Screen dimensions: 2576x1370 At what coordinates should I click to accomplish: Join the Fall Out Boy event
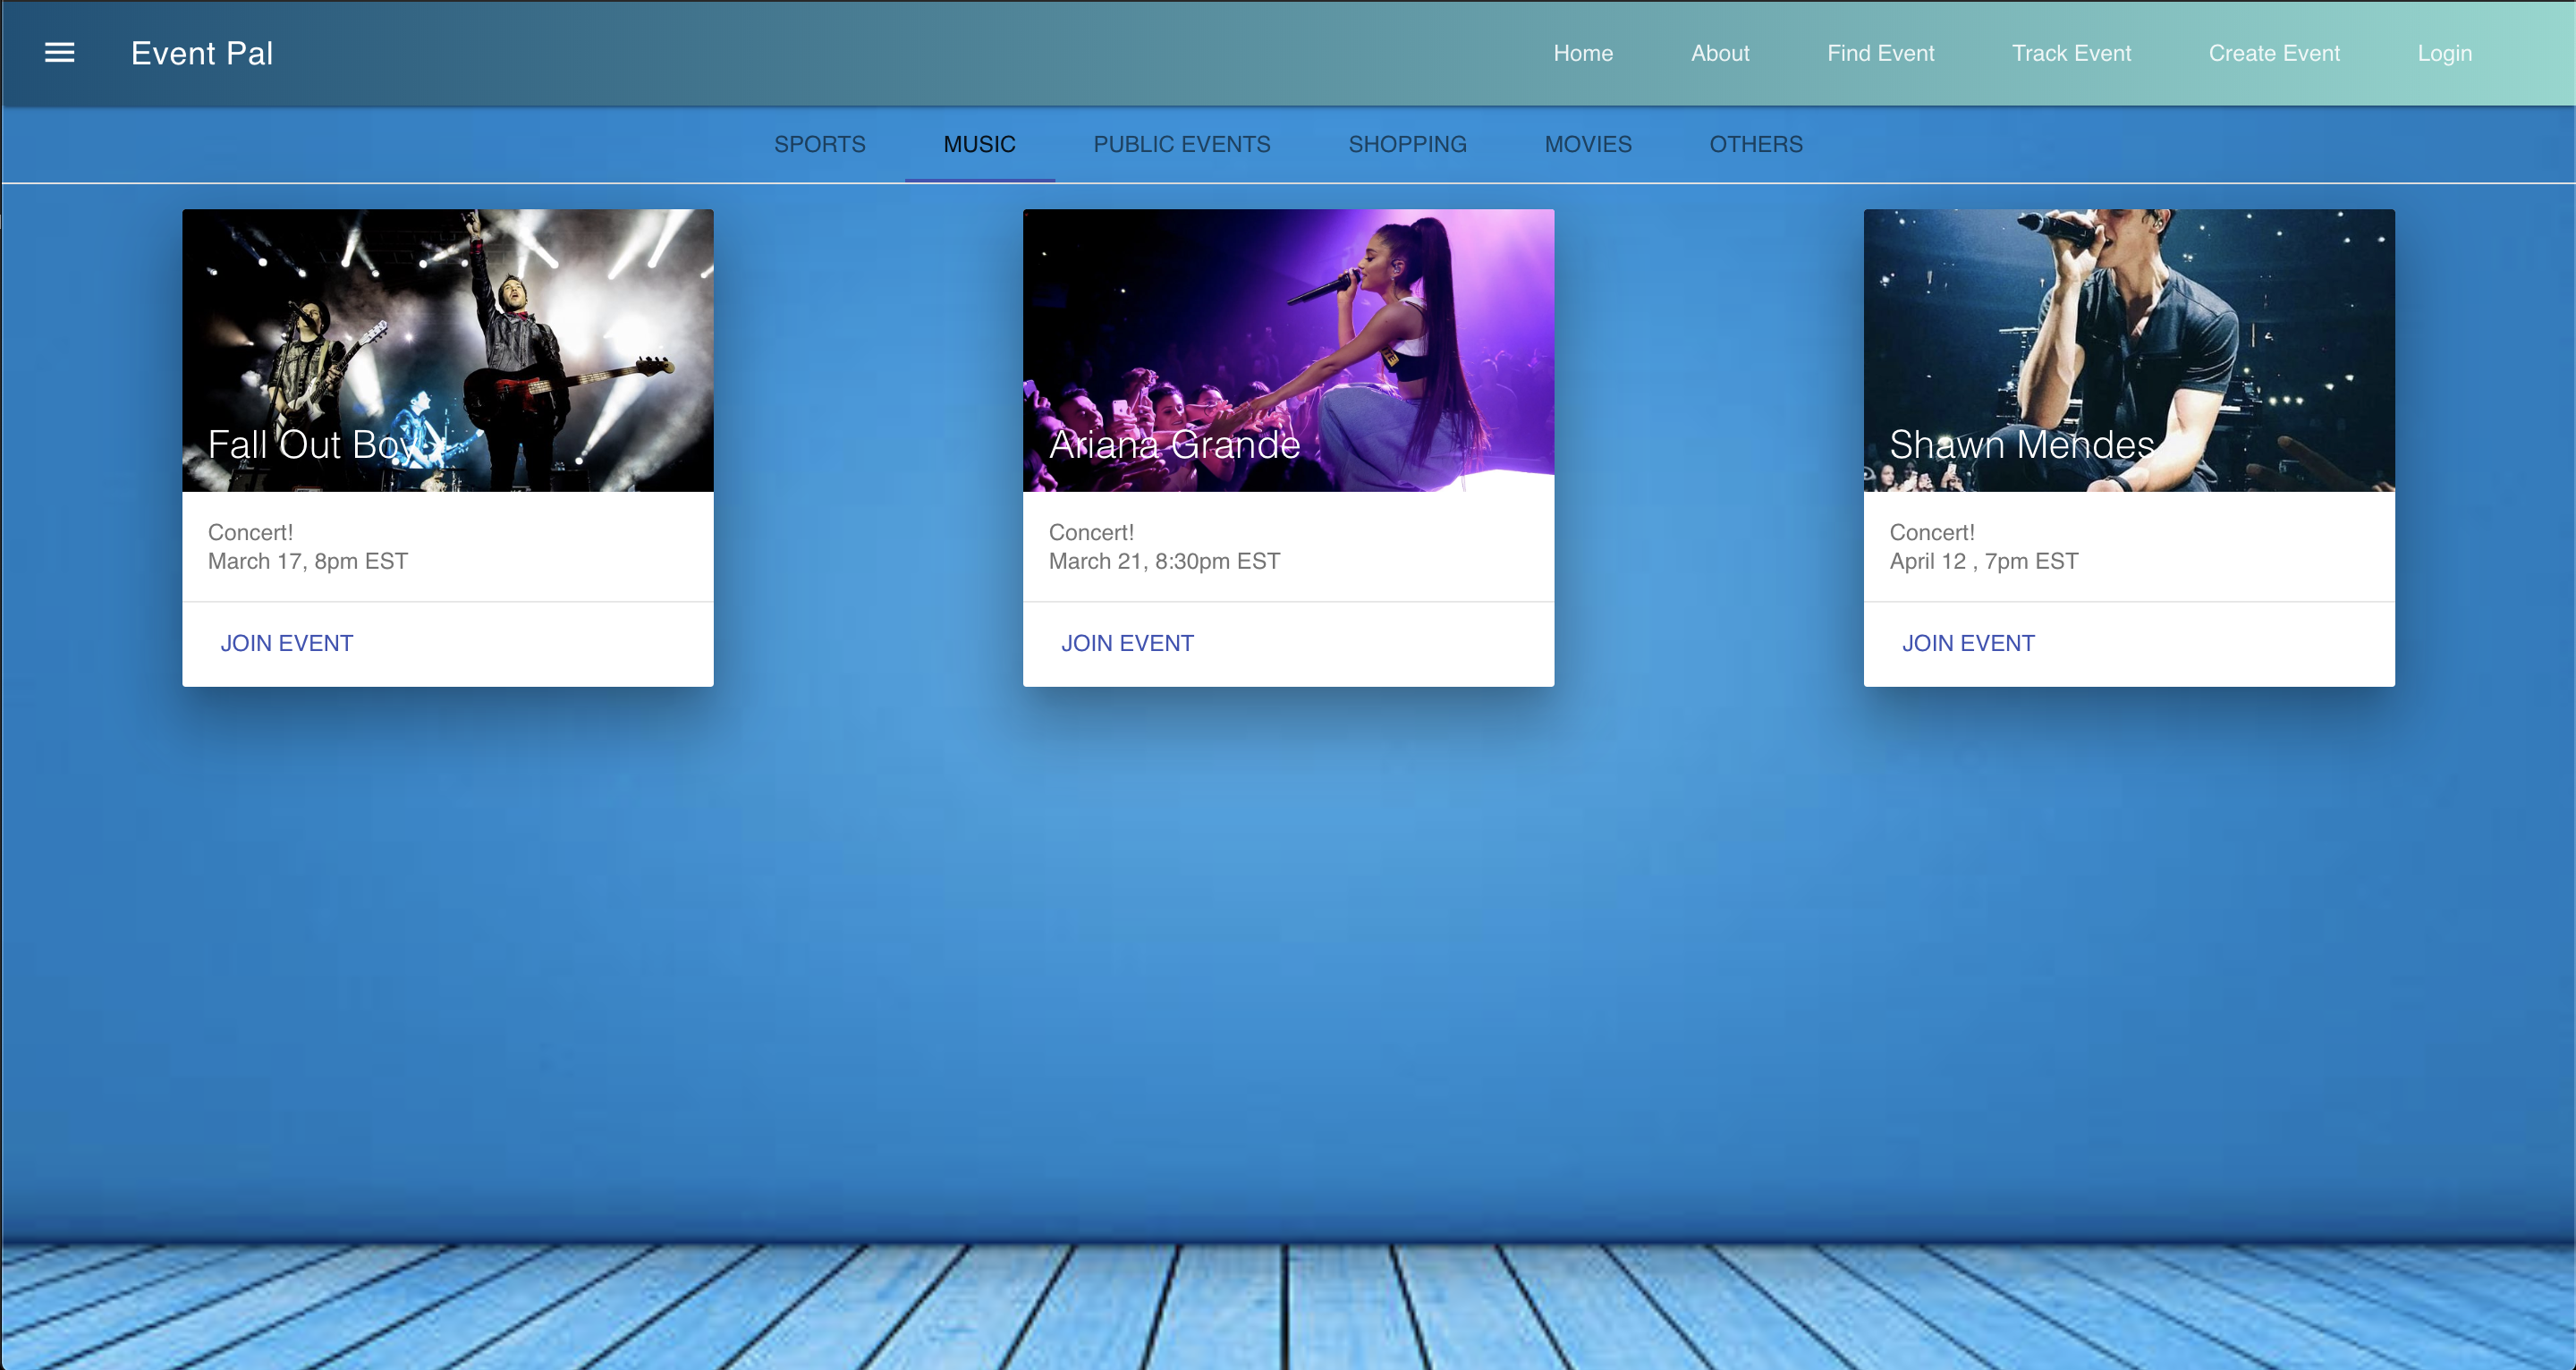(x=286, y=643)
